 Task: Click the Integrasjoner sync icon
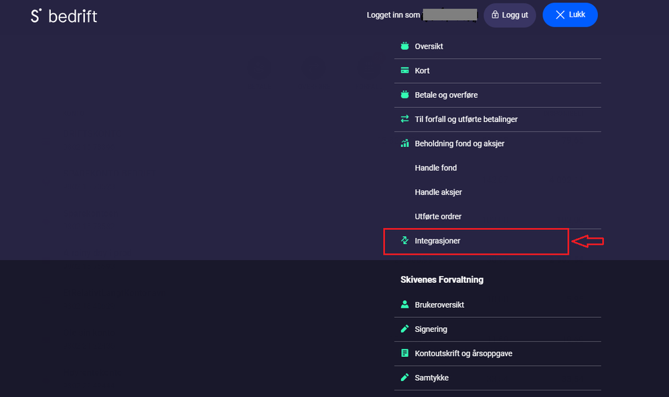tap(404, 241)
